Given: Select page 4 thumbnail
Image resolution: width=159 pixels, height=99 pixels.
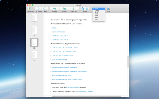Looking at the screenshot, I should [x=34, y=55].
